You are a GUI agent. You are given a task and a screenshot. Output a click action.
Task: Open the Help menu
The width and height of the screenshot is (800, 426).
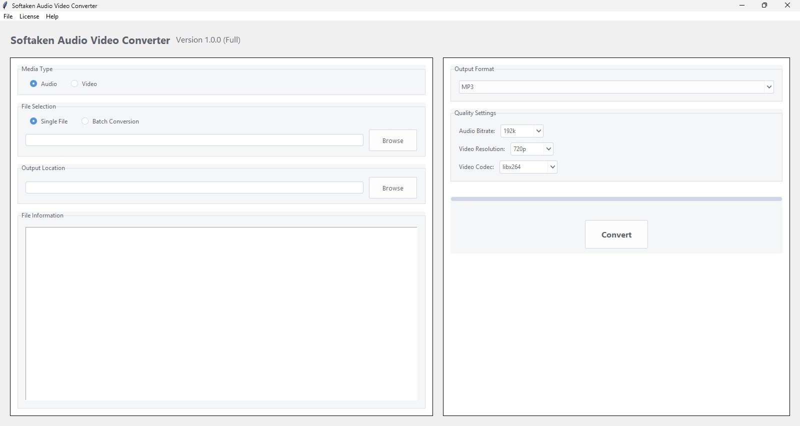[x=52, y=16]
